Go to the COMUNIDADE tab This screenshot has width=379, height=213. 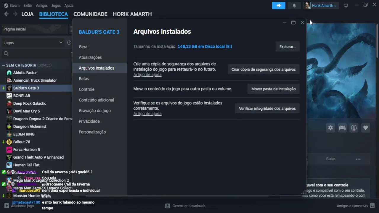(x=90, y=14)
